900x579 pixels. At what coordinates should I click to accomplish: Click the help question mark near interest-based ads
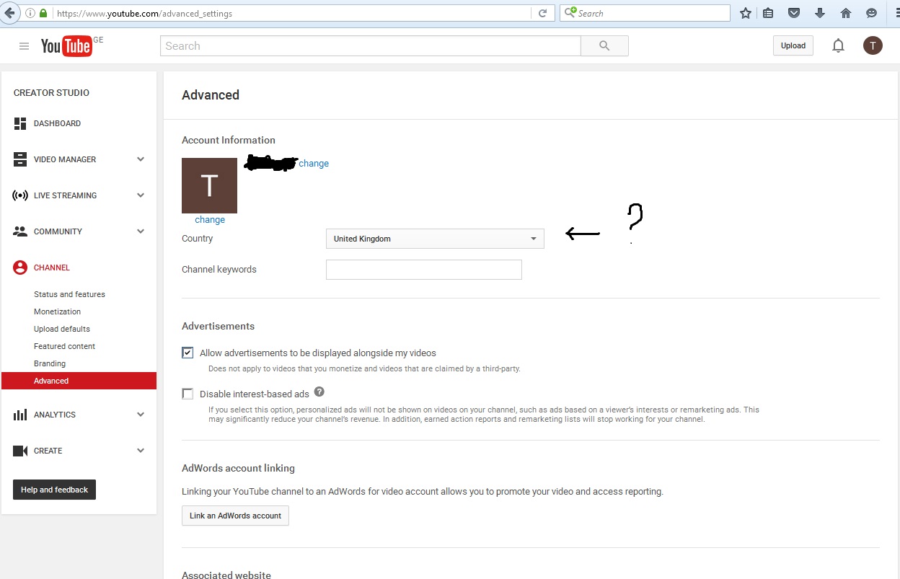pyautogui.click(x=319, y=392)
